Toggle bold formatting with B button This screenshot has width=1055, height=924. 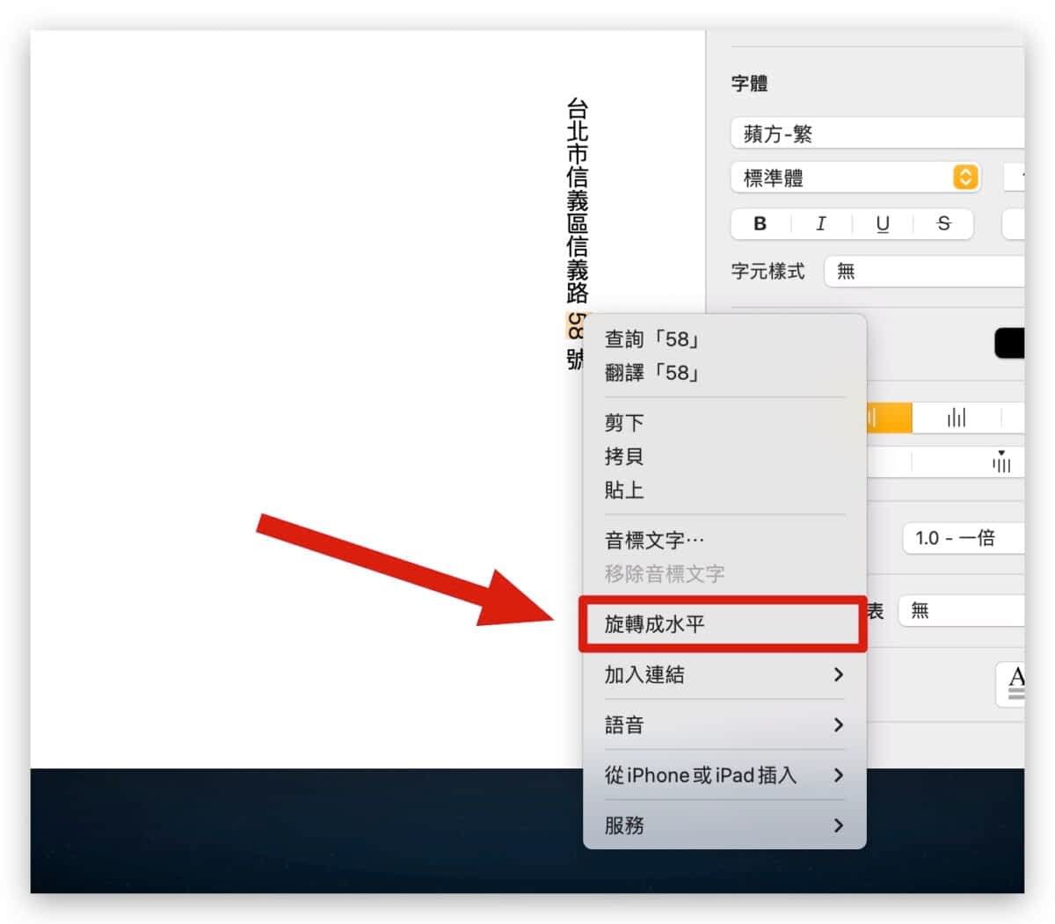tap(760, 224)
